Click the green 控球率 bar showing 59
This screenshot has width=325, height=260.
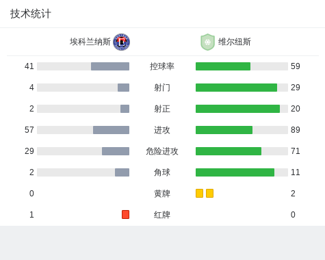coord(223,66)
